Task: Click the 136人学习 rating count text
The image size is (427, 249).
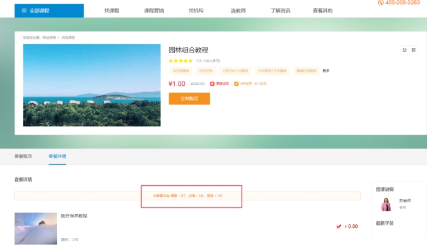Action: click(x=211, y=61)
